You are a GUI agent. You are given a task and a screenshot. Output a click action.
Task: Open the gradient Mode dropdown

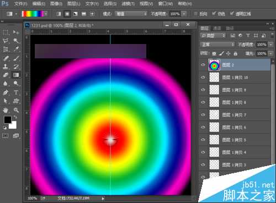[131, 14]
